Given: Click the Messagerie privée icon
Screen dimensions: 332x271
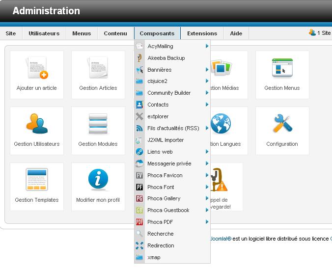Looking at the screenshot, I should 139,163.
